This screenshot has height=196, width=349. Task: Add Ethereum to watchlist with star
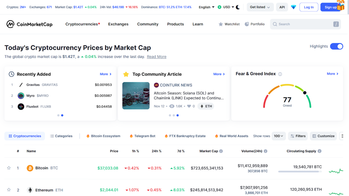9,190
